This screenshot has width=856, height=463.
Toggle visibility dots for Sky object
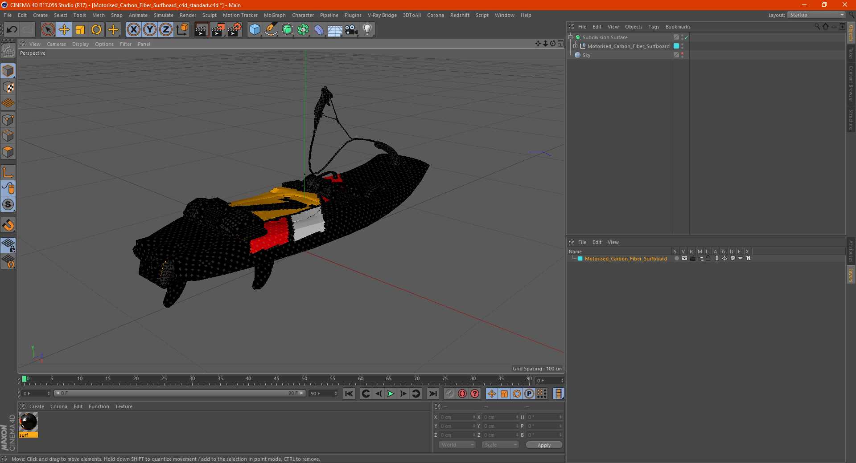point(682,55)
